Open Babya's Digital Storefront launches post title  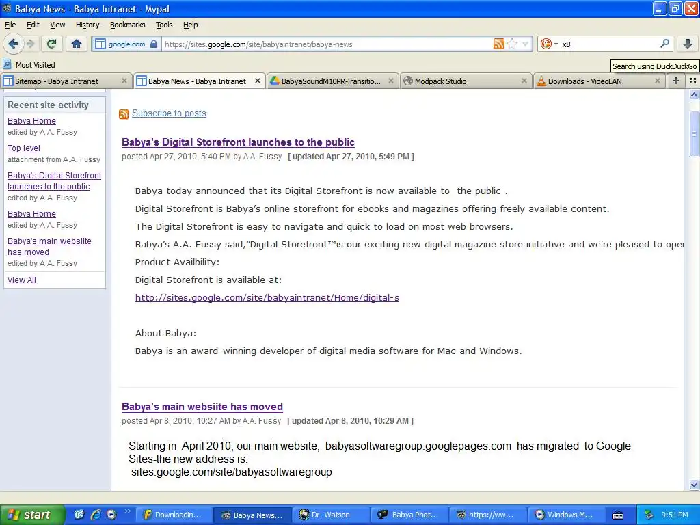tap(238, 142)
